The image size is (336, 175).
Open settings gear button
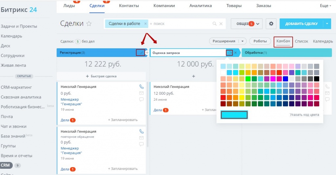[271, 24]
